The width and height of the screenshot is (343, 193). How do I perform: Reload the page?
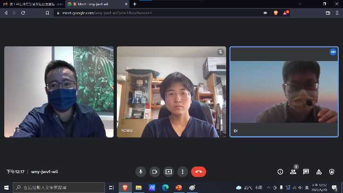[23, 13]
